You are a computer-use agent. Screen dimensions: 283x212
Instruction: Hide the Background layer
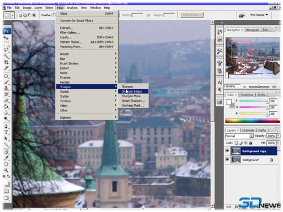pos(228,159)
